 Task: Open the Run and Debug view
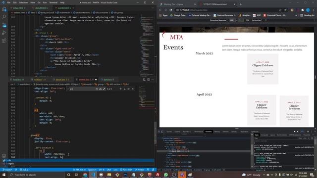click(x=4, y=33)
